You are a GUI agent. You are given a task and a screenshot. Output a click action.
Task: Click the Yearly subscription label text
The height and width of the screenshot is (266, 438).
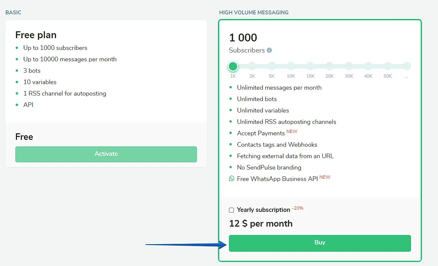263,210
